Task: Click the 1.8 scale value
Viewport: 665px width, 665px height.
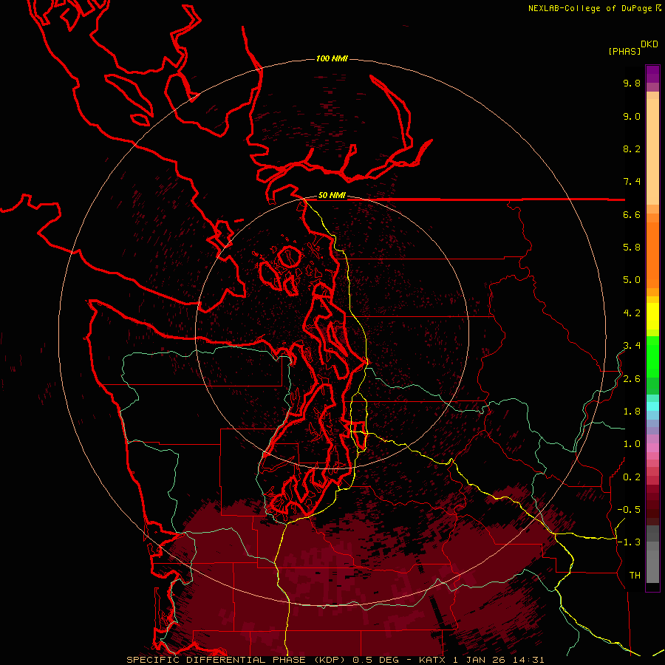Action: [632, 412]
